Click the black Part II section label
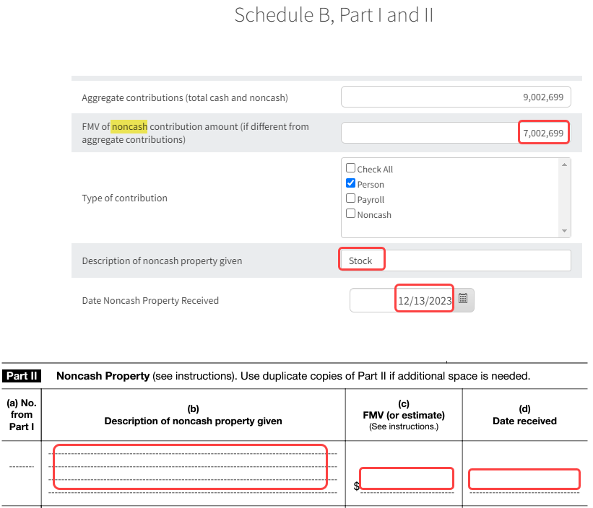The width and height of the screenshot is (593, 508). coord(22,376)
